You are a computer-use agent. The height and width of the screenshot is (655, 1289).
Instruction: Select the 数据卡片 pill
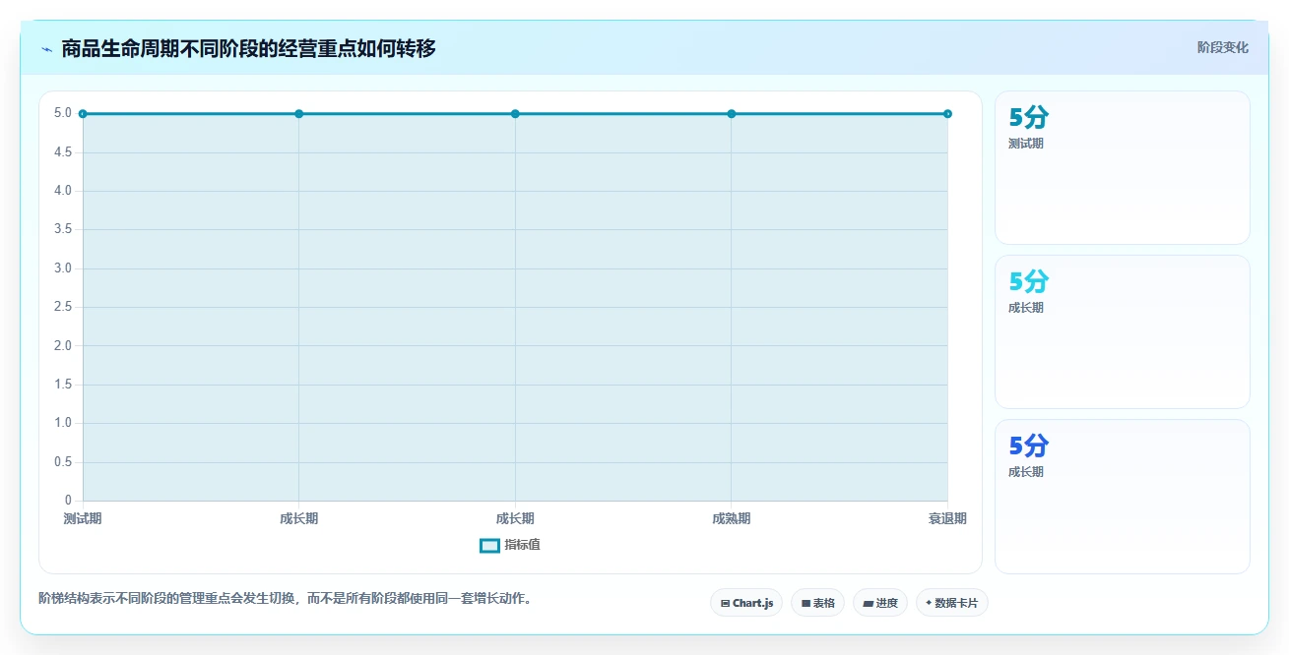[x=951, y=603]
